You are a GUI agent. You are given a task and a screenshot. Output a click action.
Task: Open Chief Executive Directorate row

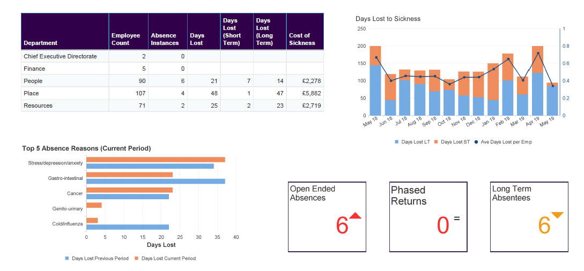[60, 56]
